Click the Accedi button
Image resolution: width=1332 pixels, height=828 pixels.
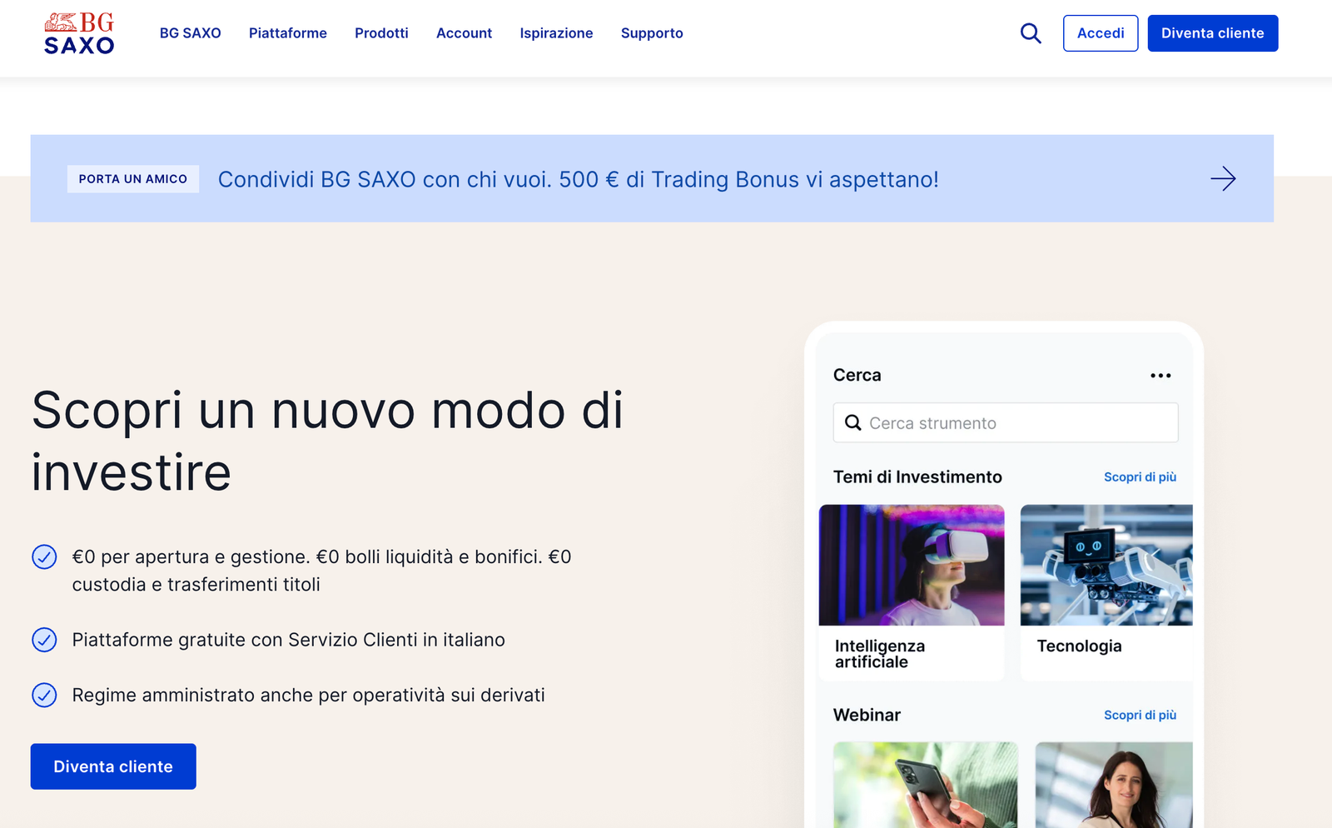1101,33
